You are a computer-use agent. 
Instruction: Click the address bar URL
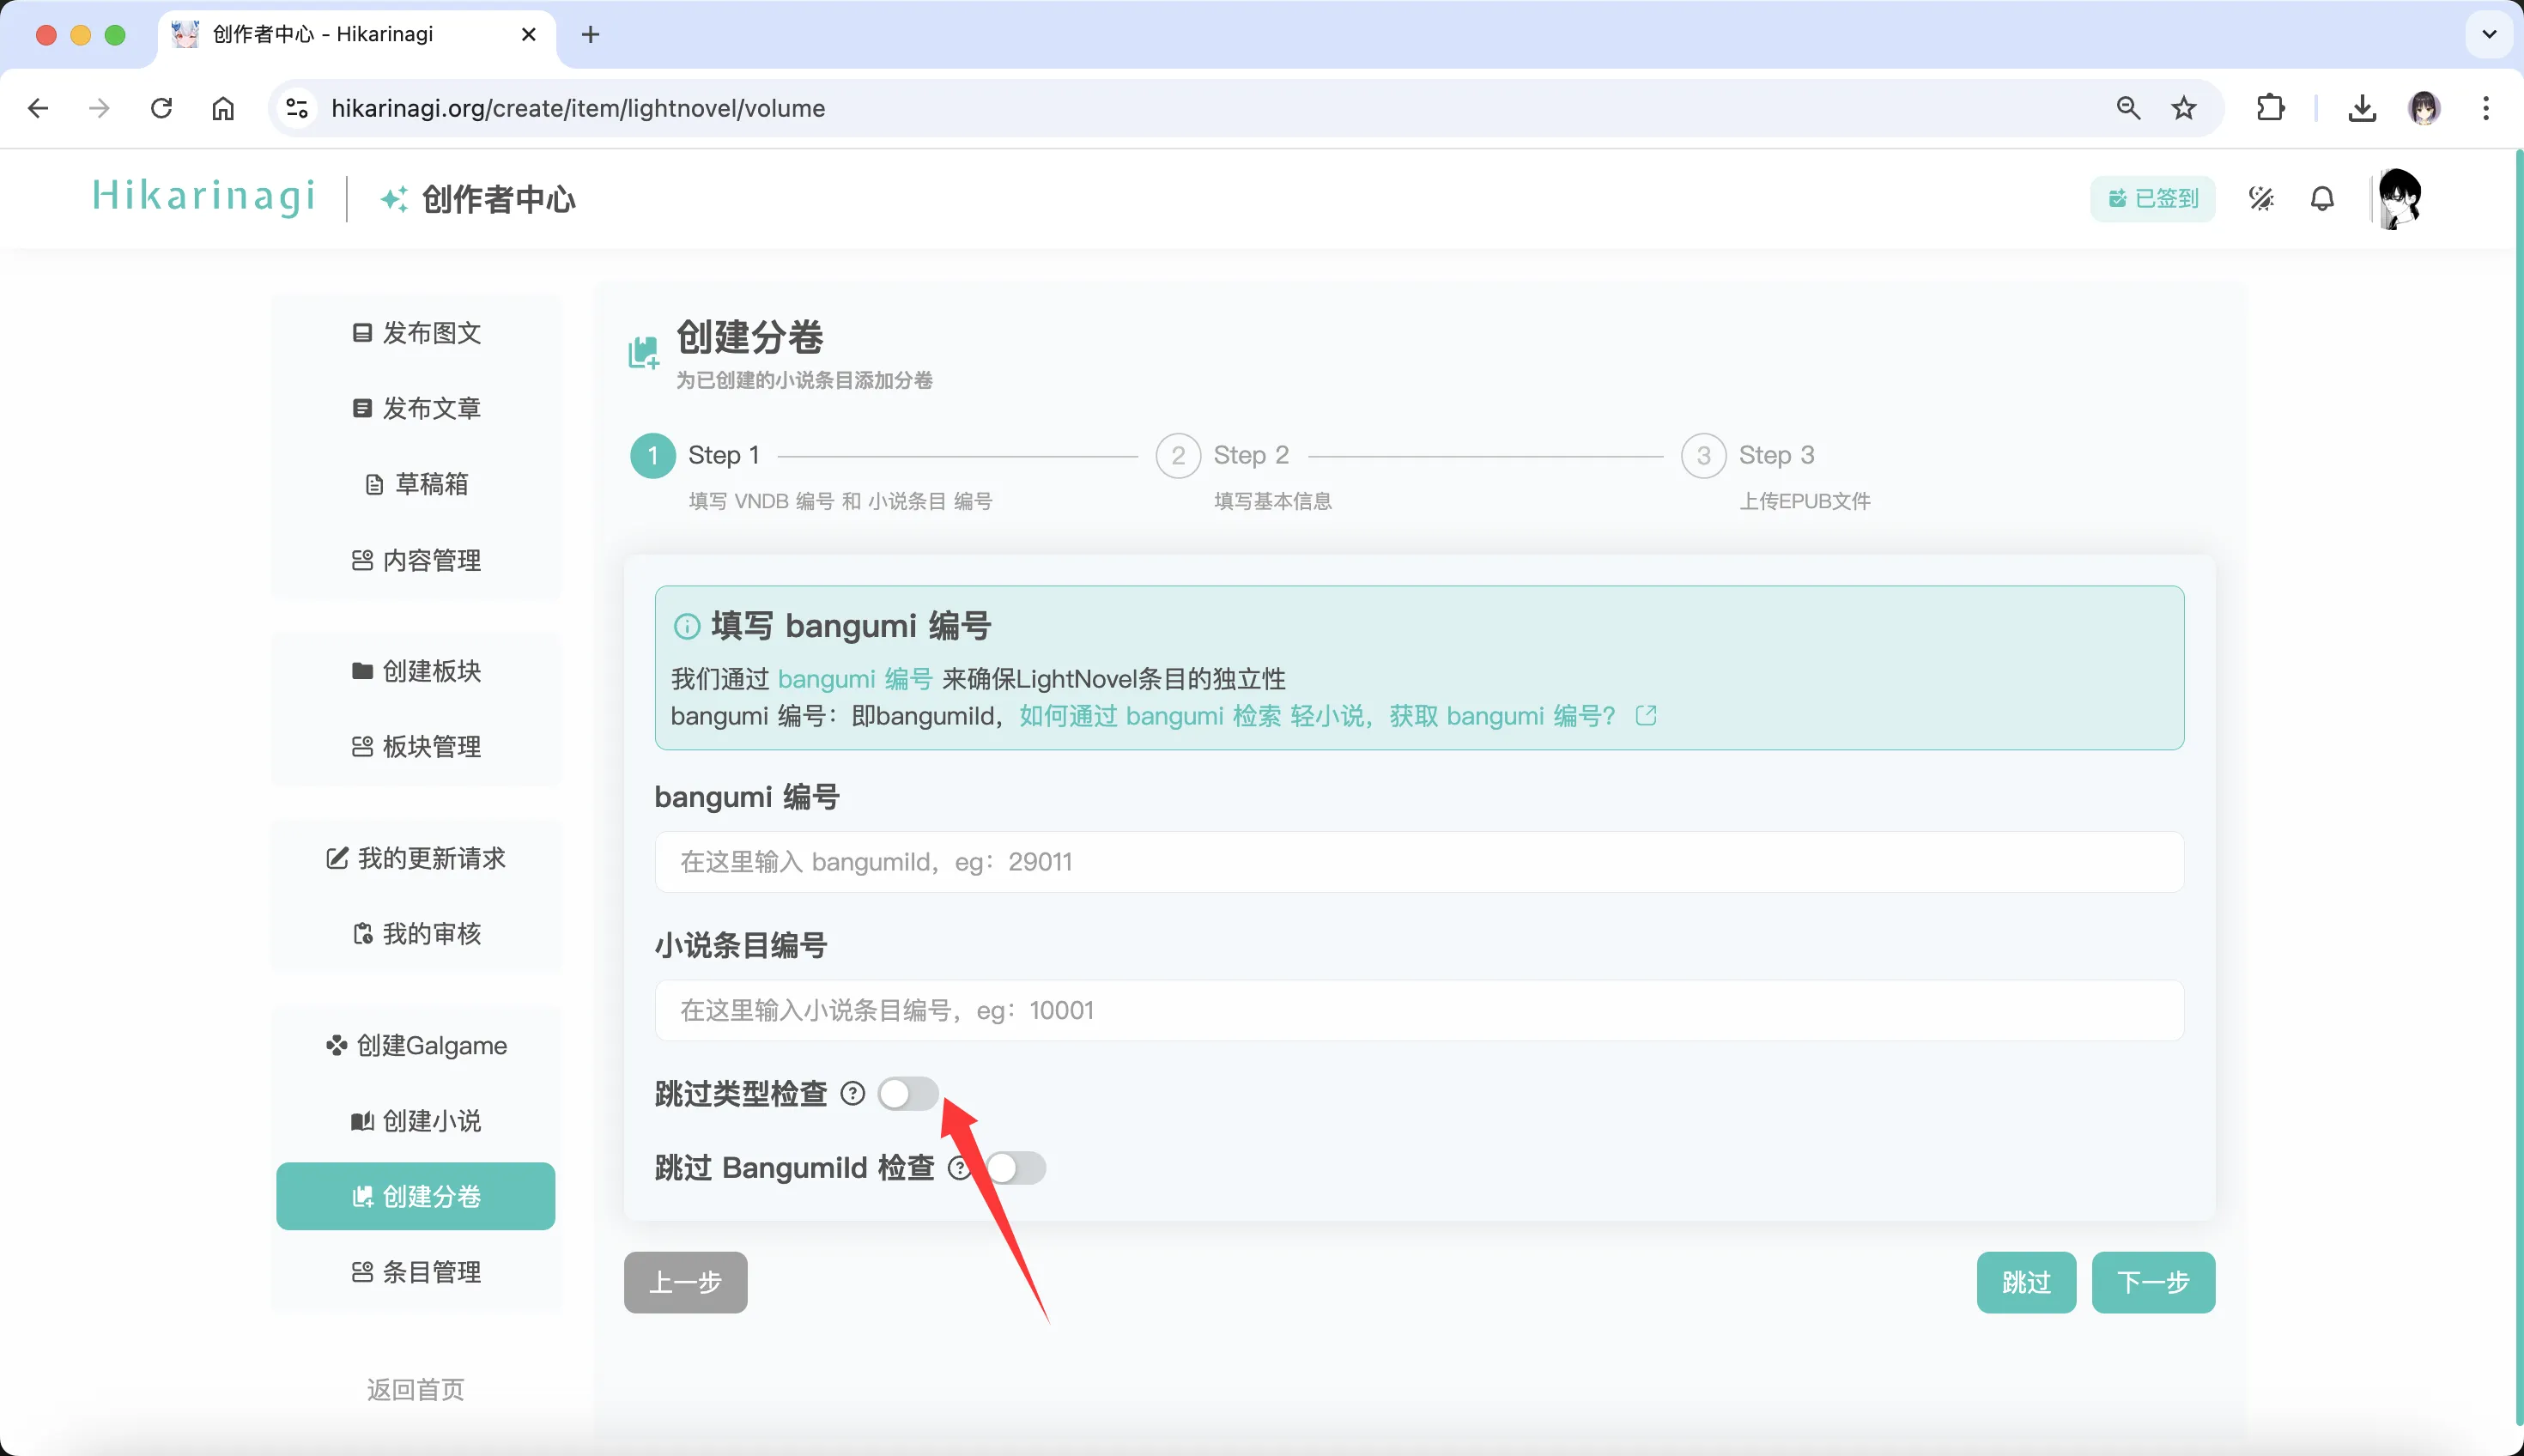[x=578, y=108]
